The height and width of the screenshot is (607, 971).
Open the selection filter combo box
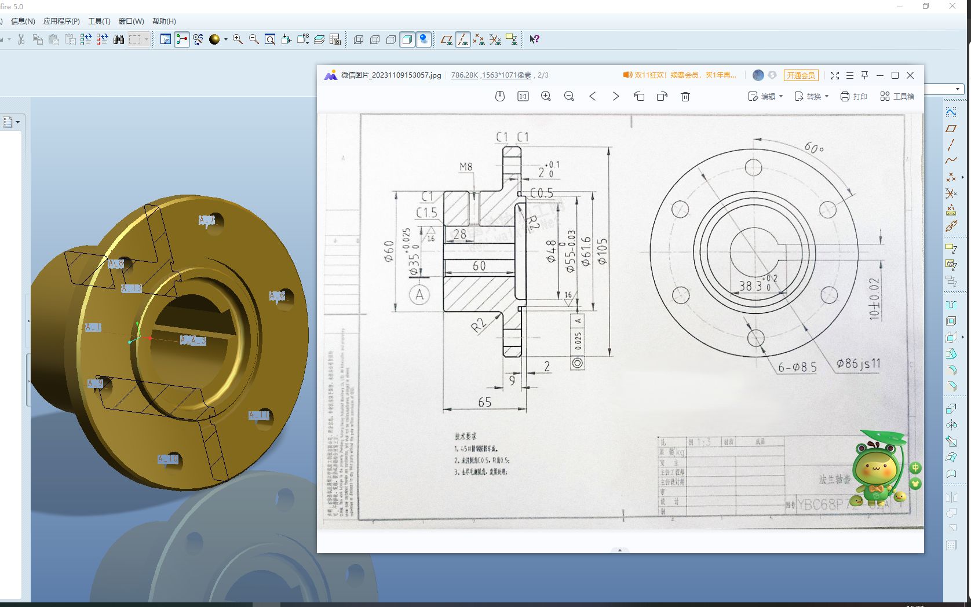tap(943, 89)
